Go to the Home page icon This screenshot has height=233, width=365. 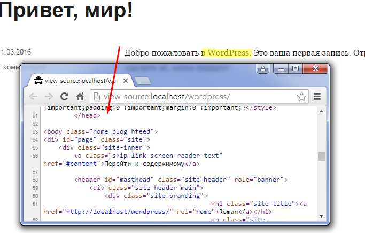click(80, 96)
